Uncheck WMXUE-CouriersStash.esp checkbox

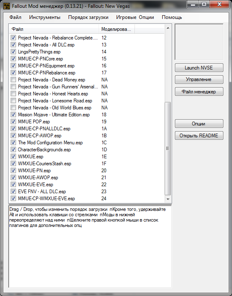point(13,164)
